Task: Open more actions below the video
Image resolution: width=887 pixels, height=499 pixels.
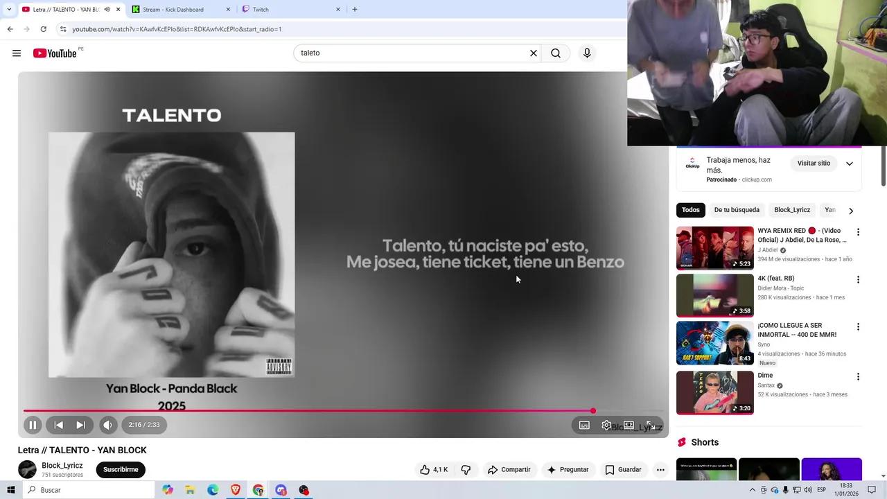Action: point(660,470)
